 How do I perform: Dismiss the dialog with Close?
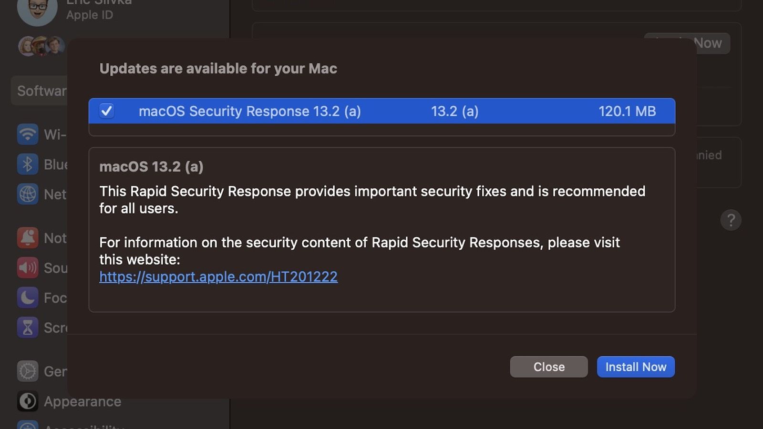[548, 367]
